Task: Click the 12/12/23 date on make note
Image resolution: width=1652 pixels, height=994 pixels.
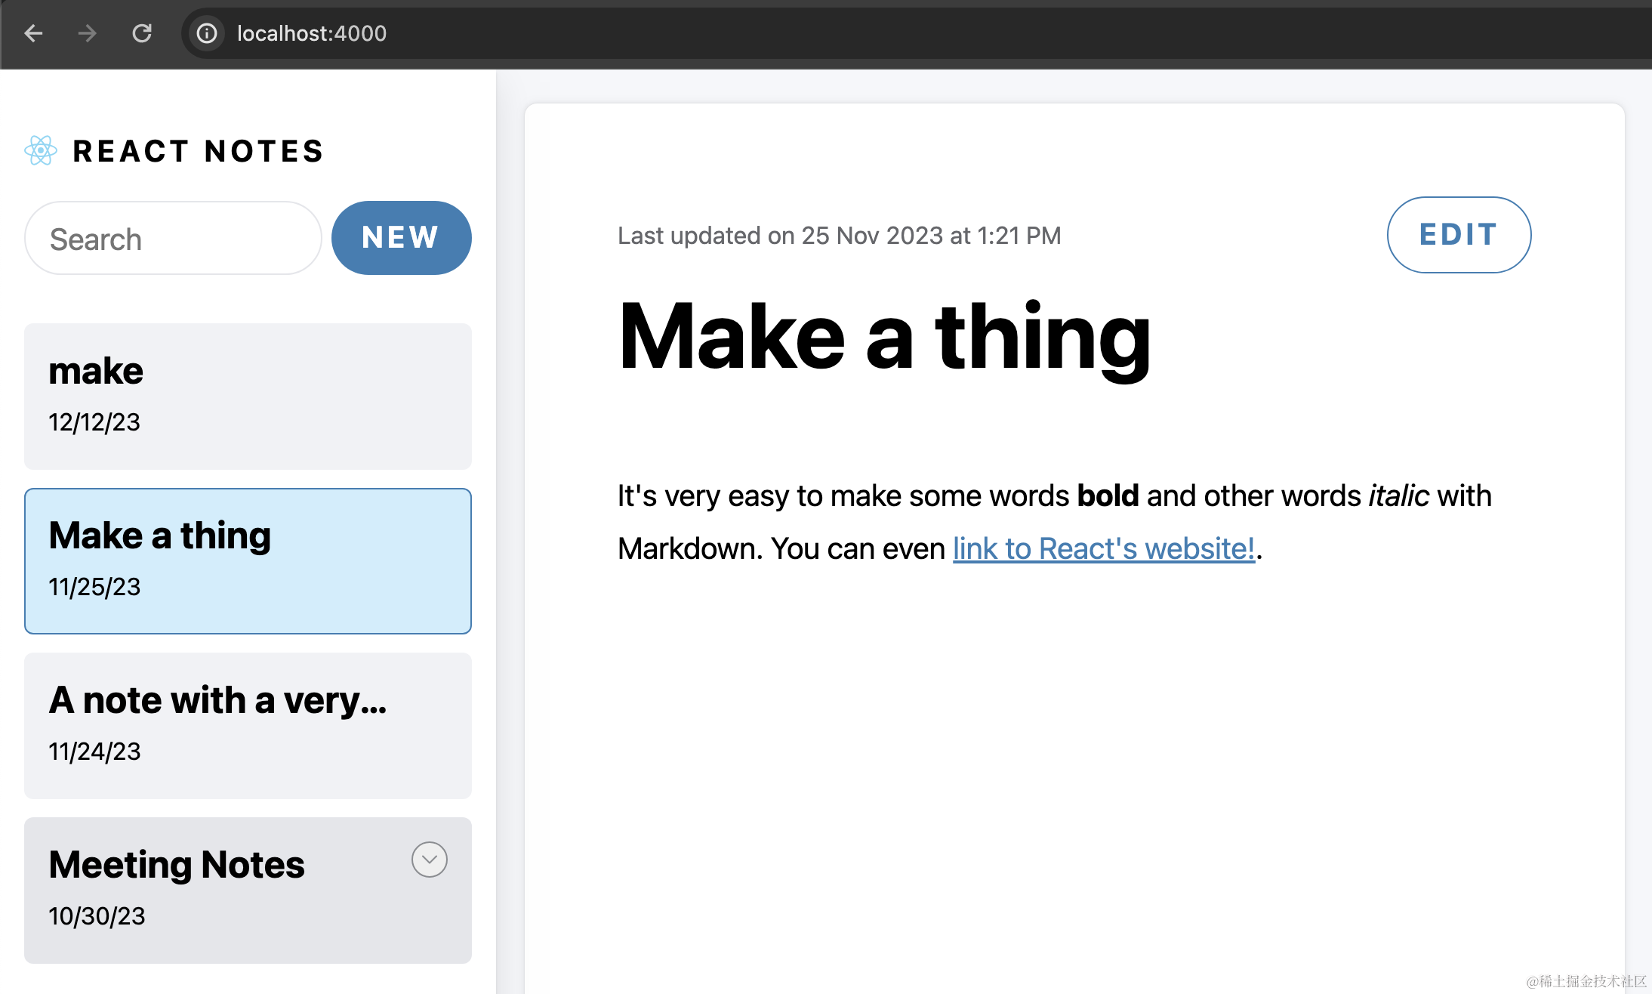Action: [94, 422]
